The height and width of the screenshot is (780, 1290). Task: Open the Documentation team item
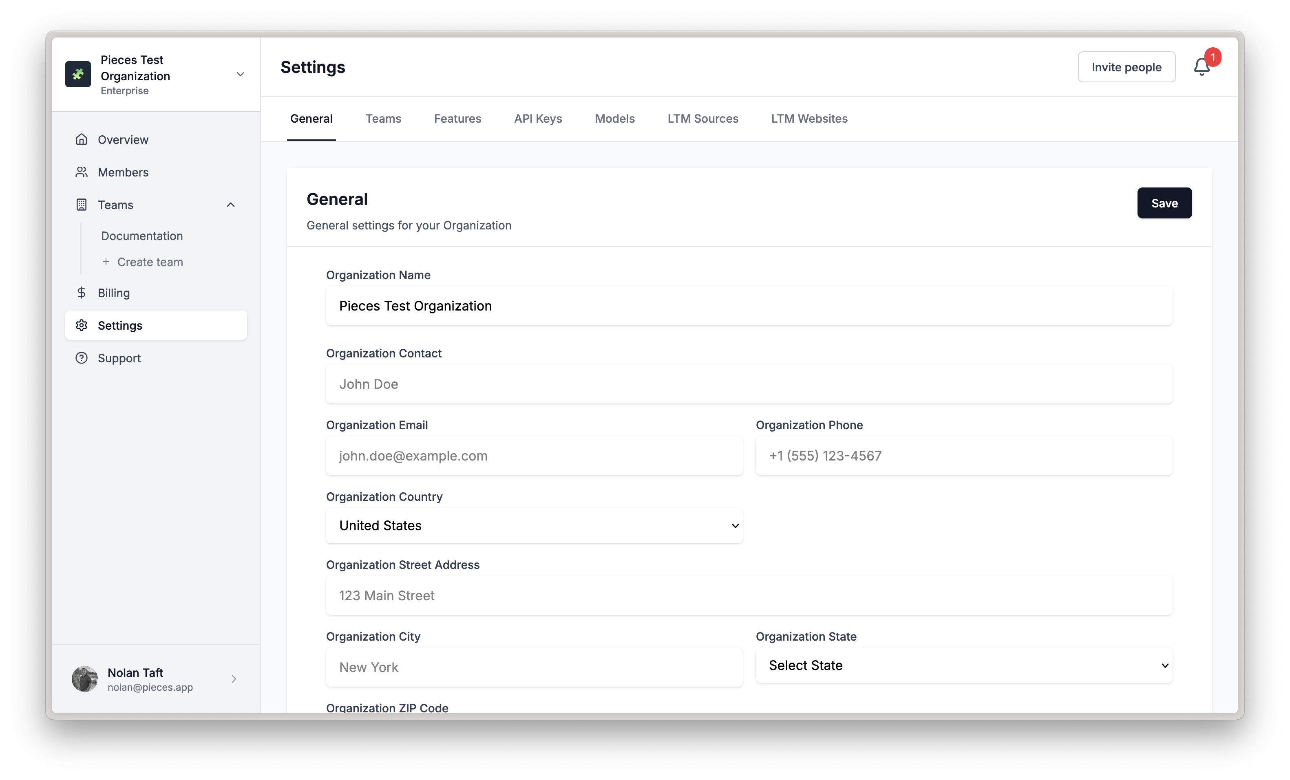pos(142,236)
